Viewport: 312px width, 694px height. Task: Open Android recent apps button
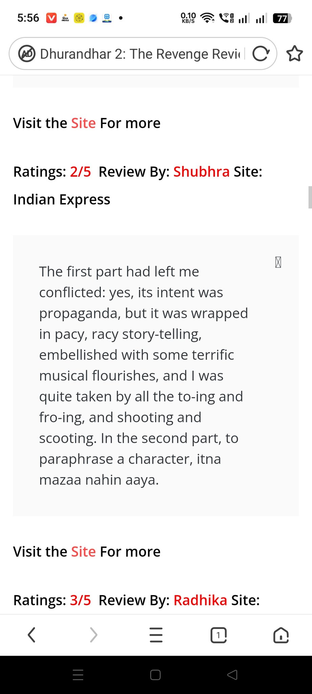point(78,675)
